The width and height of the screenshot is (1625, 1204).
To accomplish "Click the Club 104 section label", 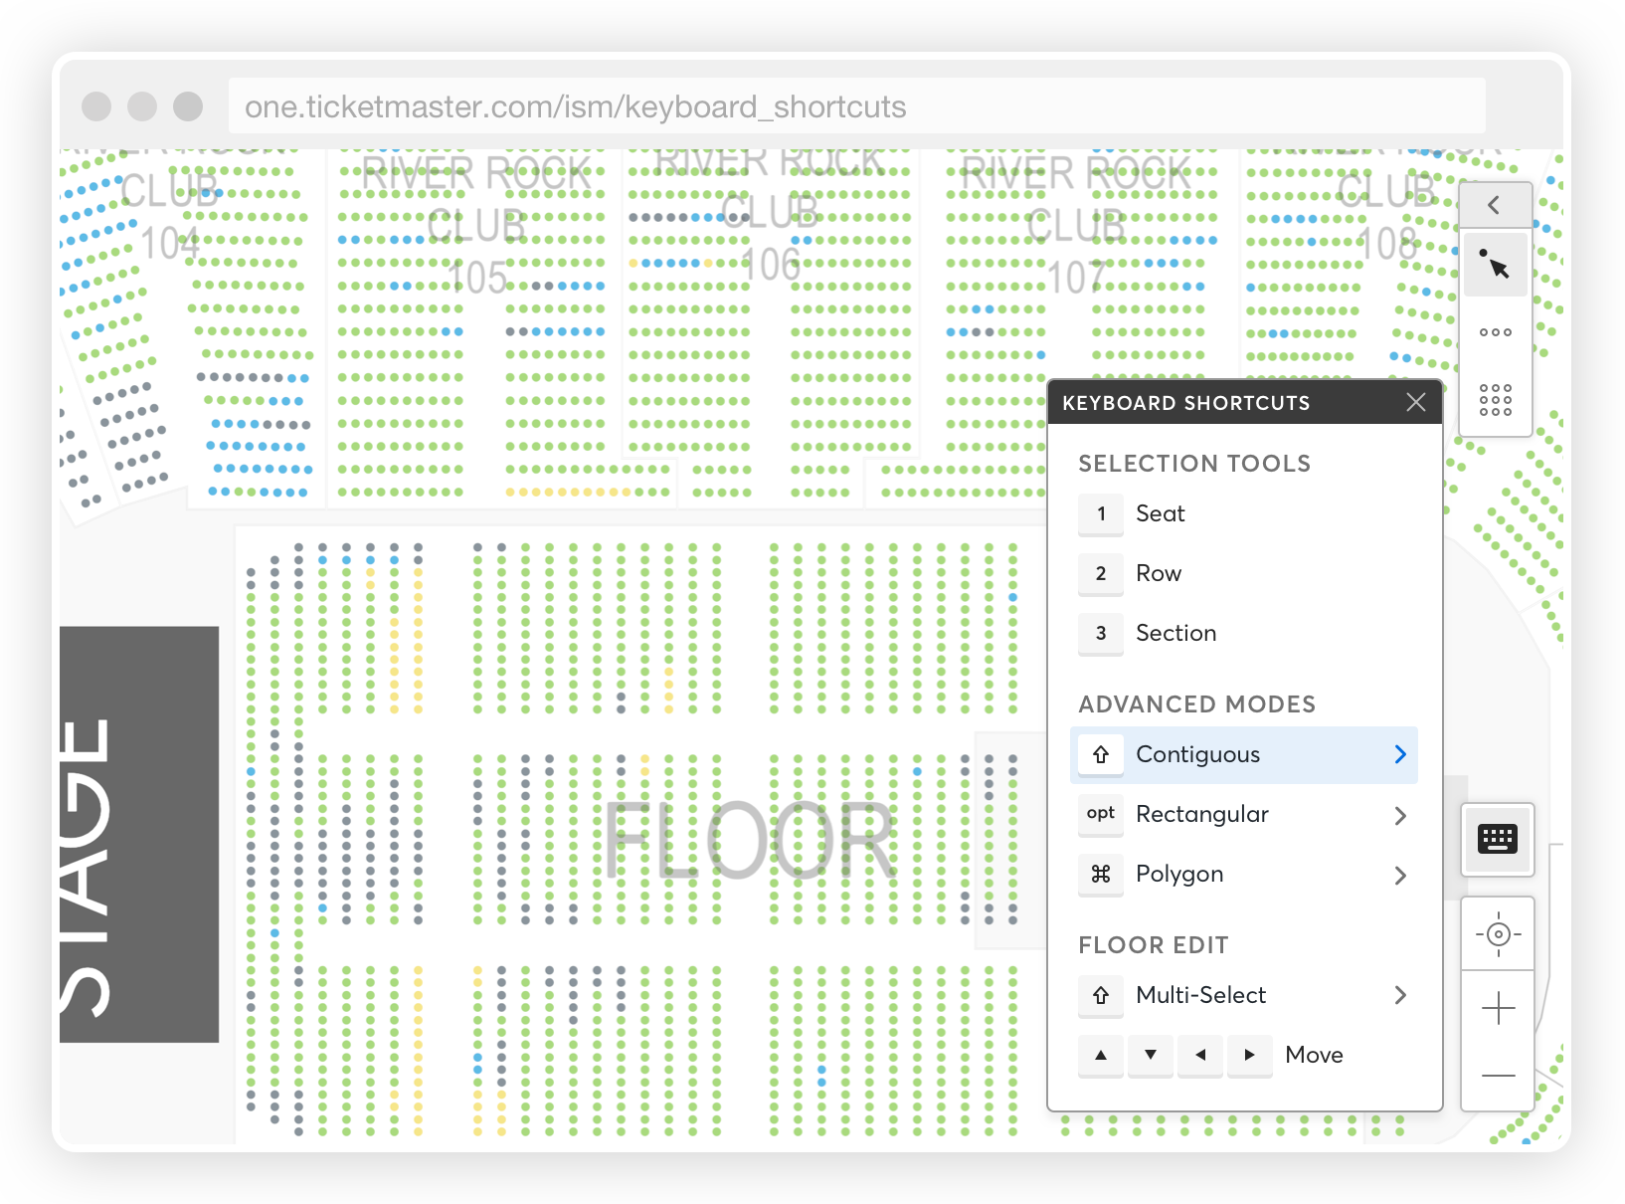I will pyautogui.click(x=170, y=217).
